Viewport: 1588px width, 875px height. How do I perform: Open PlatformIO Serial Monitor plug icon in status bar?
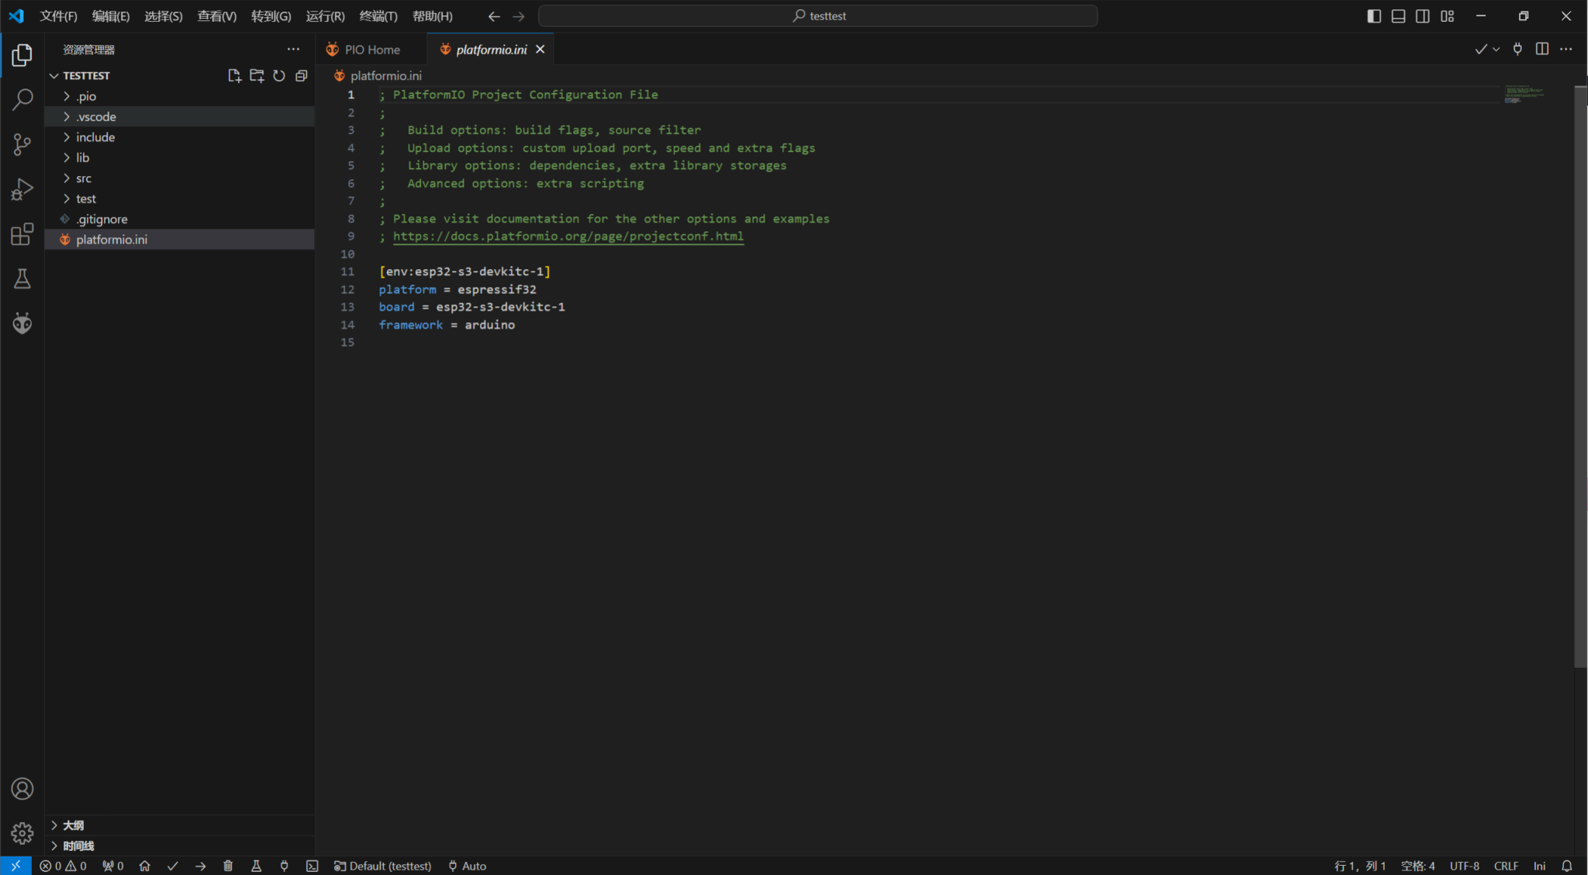pos(284,866)
